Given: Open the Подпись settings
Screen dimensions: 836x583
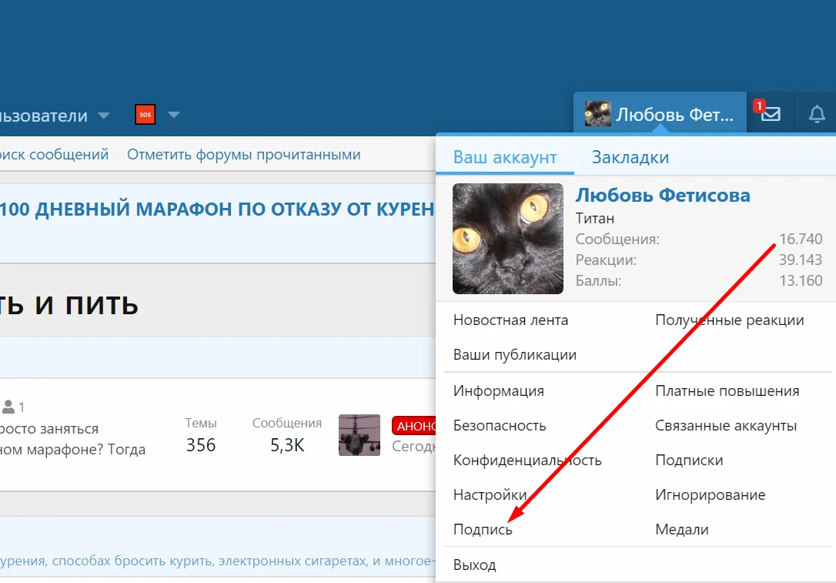Looking at the screenshot, I should click(483, 529).
